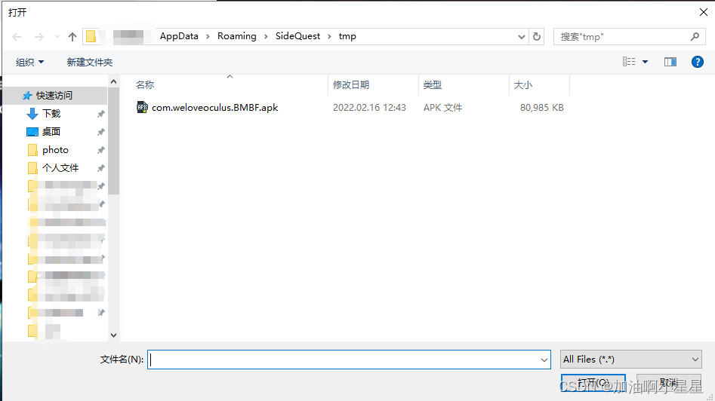The image size is (715, 401).
Task: Click pin icon next to 桌面
Action: (x=100, y=132)
